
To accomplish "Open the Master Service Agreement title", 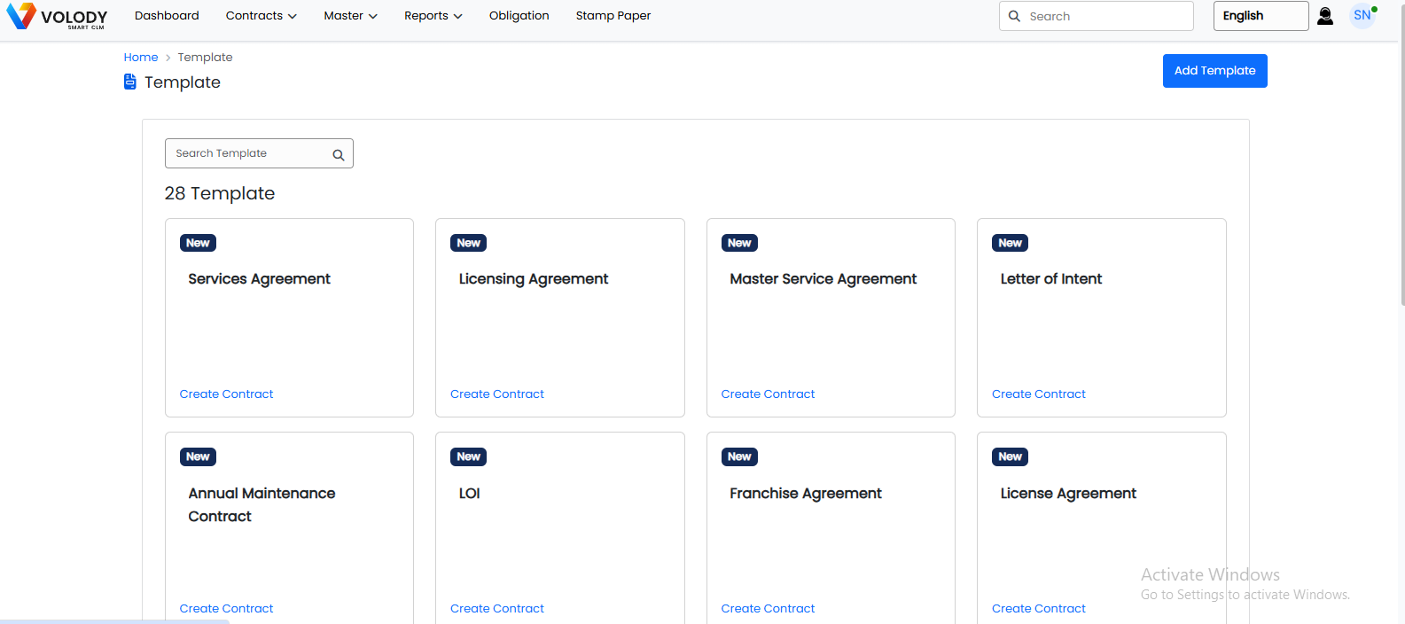I will click(823, 279).
